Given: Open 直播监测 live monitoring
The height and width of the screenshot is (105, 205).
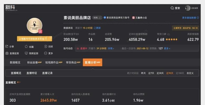Looking at the screenshot, I should pyautogui.click(x=12, y=53).
